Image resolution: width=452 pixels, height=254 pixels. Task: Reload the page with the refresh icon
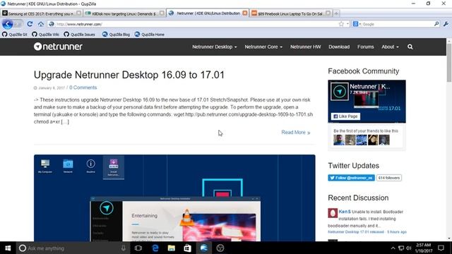pos(30,24)
